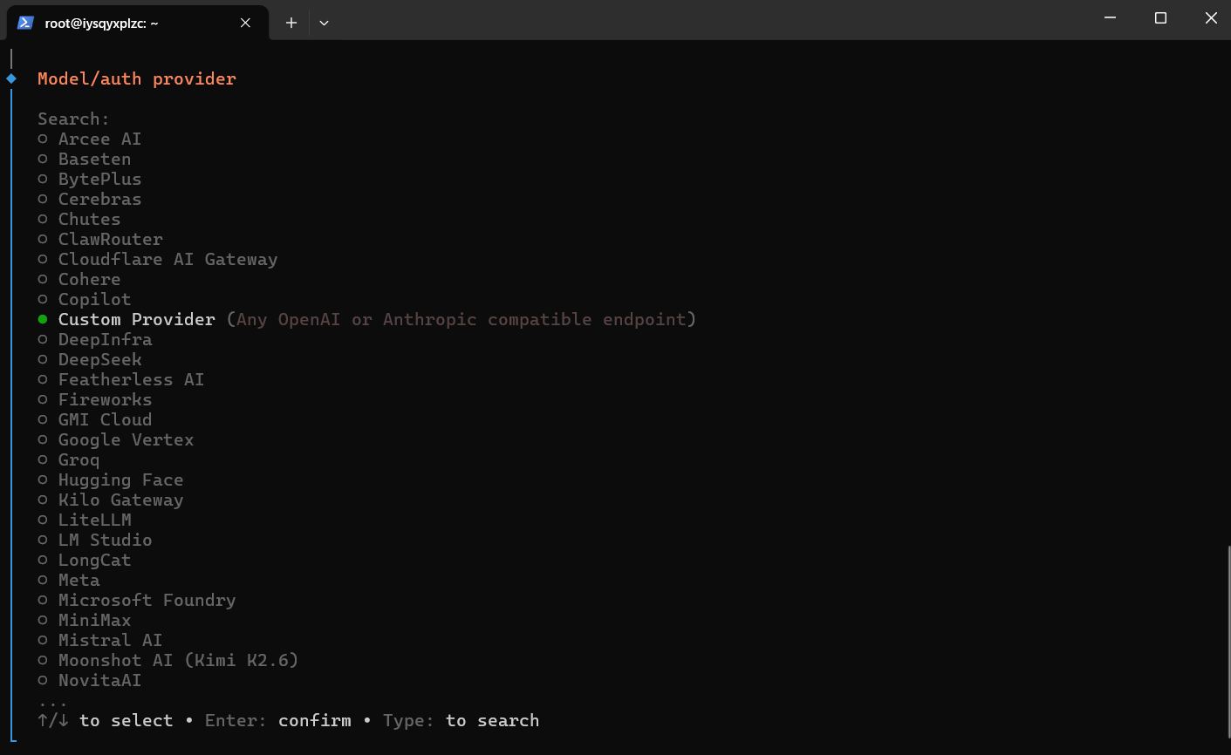Select the Chutes provider
The image size is (1231, 755).
pos(79,219)
